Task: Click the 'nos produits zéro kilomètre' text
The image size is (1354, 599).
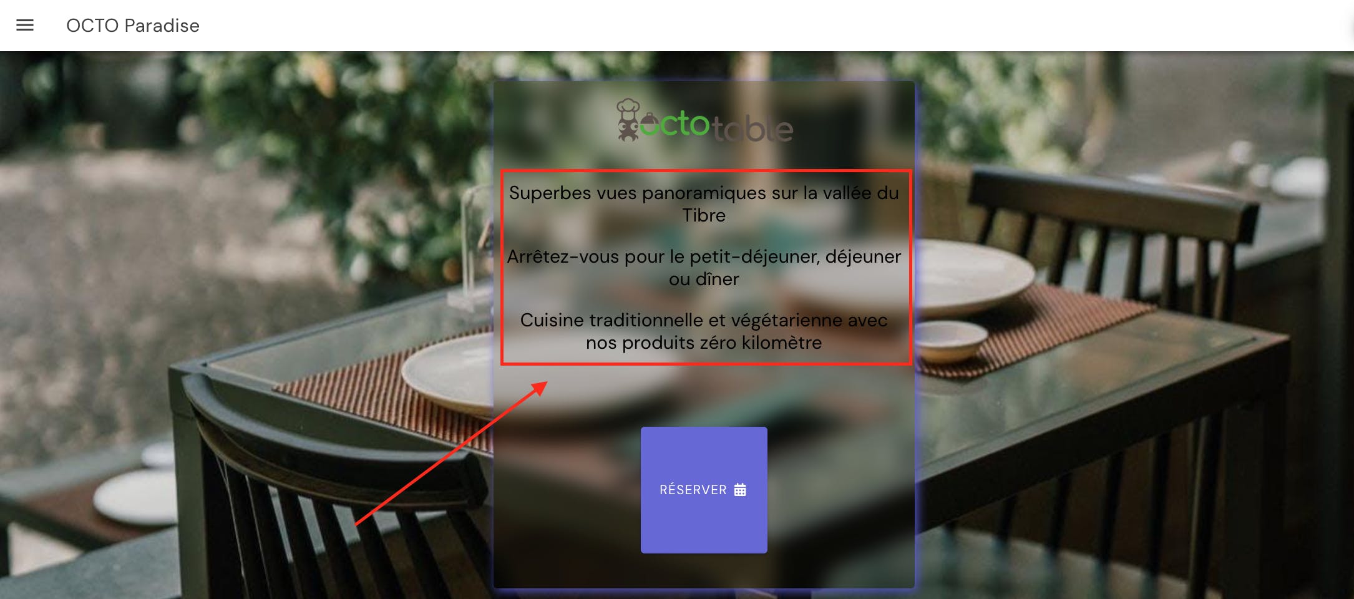Action: point(704,343)
